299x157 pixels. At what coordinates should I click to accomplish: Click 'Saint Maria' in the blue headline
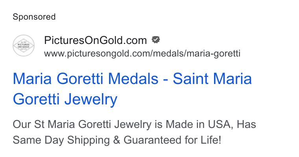pyautogui.click(x=212, y=78)
